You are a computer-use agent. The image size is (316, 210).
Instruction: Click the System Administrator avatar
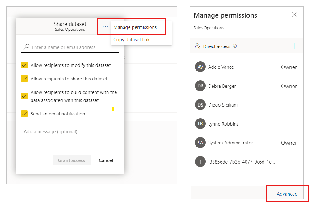tap(200, 143)
